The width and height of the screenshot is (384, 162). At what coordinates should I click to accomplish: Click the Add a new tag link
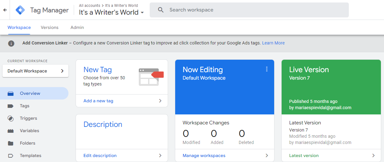98,101
